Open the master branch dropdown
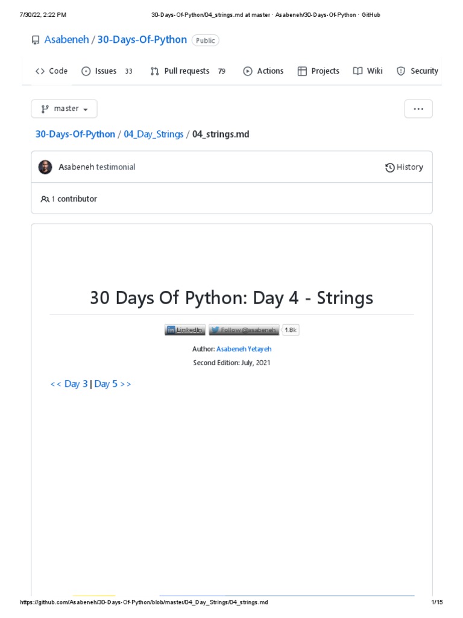The width and height of the screenshot is (463, 618). point(64,109)
